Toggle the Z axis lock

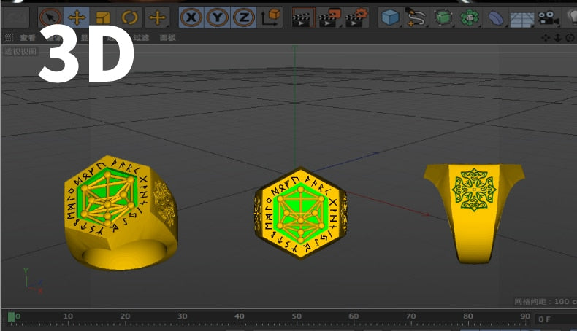click(x=243, y=17)
